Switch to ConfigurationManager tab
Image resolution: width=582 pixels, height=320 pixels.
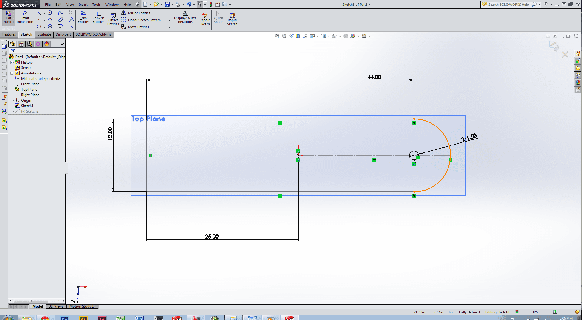pos(30,44)
